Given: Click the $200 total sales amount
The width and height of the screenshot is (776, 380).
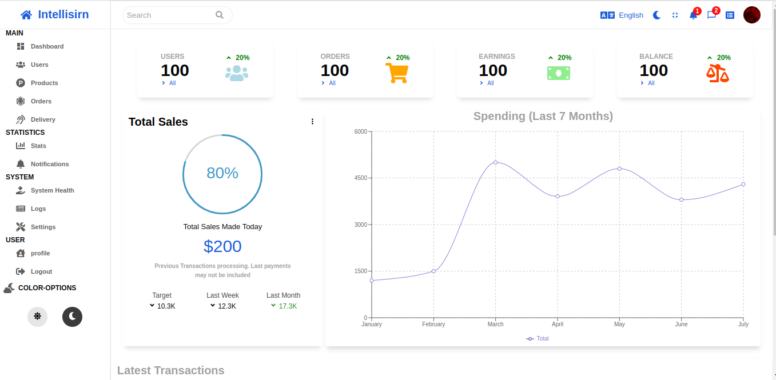Looking at the screenshot, I should (x=222, y=246).
